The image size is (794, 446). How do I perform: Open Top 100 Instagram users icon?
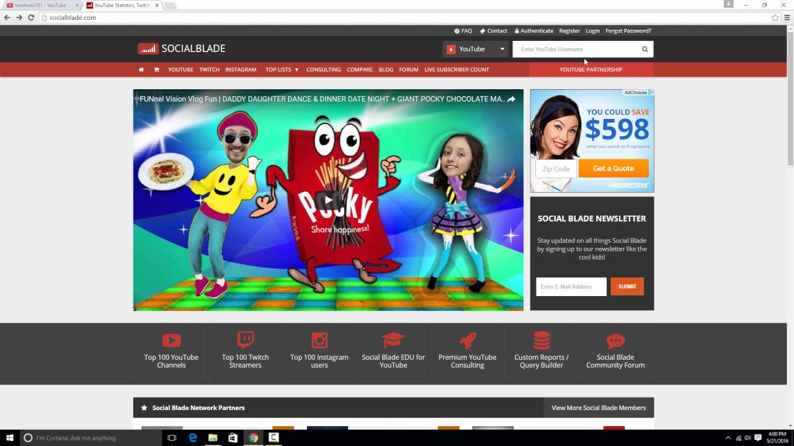coord(319,340)
